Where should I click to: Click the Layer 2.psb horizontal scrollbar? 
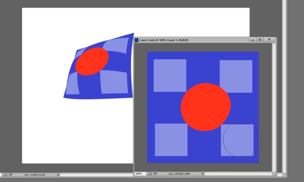click(x=237, y=174)
